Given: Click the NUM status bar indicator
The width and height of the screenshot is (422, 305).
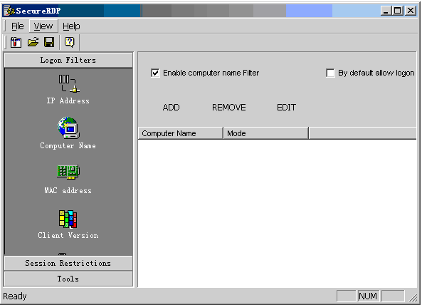Looking at the screenshot, I should [368, 296].
